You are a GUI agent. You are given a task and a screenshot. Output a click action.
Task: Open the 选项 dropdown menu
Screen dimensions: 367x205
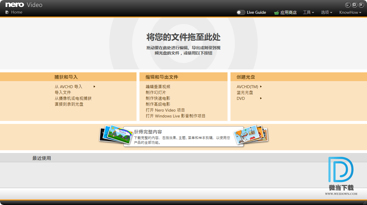[326, 12]
